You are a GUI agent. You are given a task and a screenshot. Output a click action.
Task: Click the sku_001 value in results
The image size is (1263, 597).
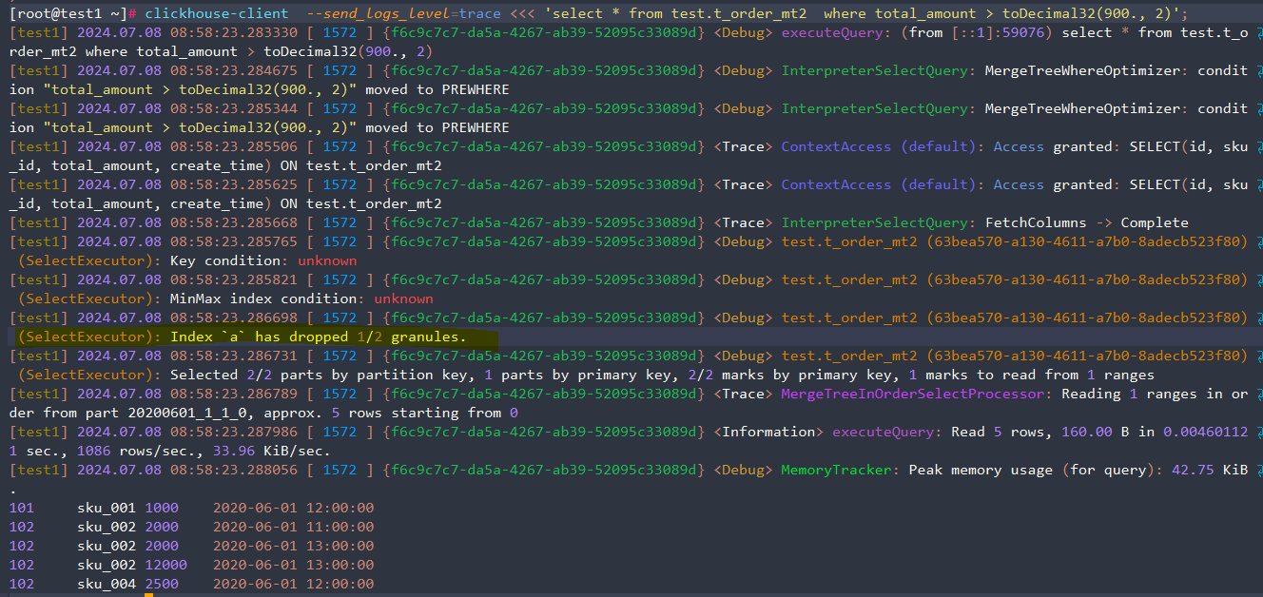pyautogui.click(x=107, y=508)
